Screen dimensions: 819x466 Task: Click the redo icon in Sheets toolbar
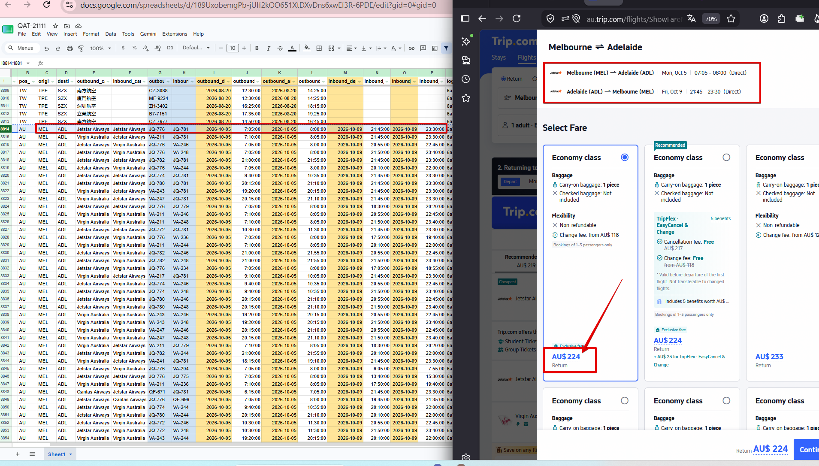pos(58,48)
